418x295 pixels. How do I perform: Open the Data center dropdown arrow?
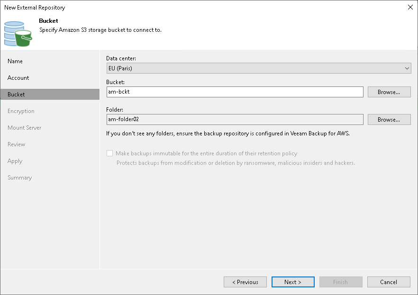pyautogui.click(x=407, y=68)
